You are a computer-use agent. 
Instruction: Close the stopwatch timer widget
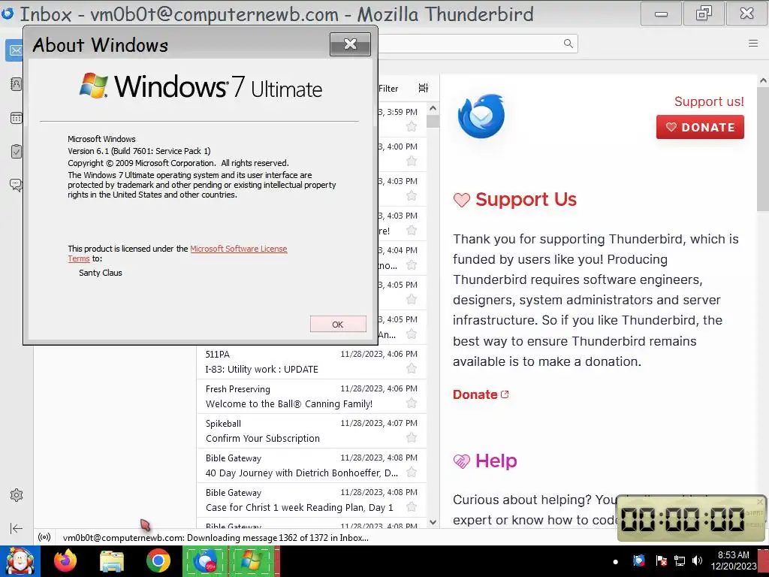(760, 501)
